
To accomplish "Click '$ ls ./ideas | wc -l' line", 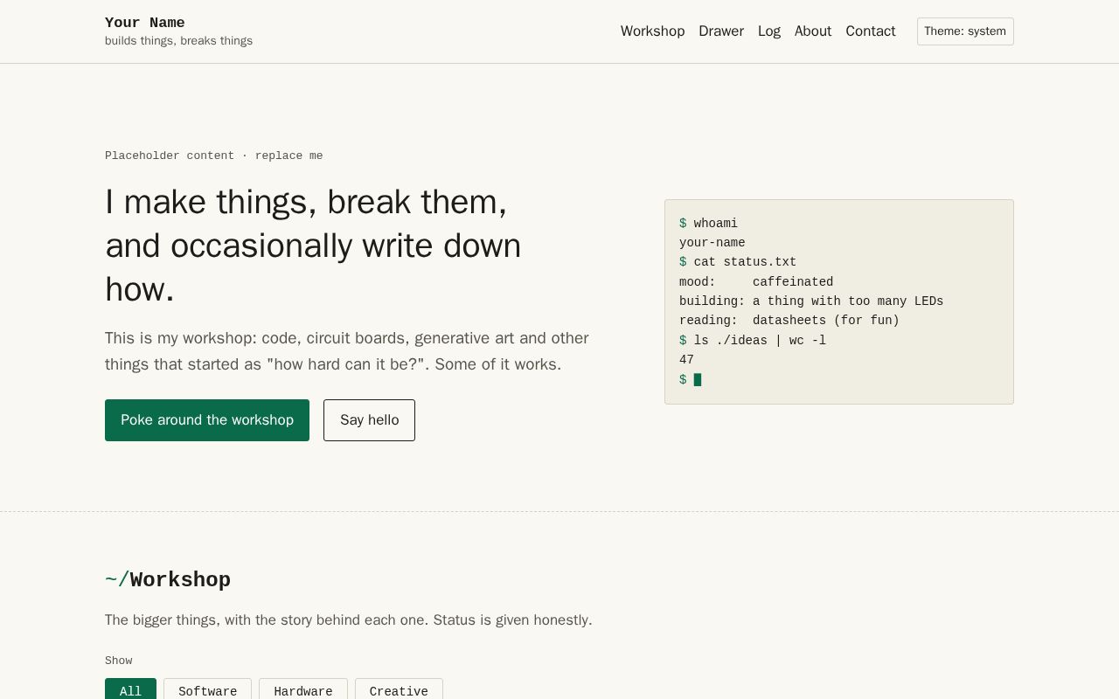I will (753, 341).
